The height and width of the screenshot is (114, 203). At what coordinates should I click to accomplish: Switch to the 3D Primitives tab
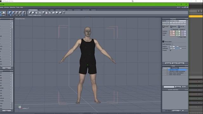tap(33, 10)
